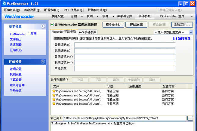The width and height of the screenshot is (197, 131).
Task: Open 快速配置 in the sidebar
Action: point(16,45)
